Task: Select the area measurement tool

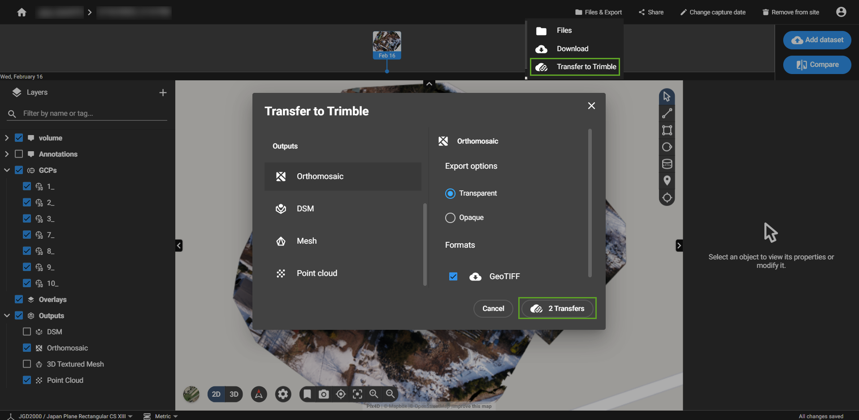Action: (x=667, y=130)
